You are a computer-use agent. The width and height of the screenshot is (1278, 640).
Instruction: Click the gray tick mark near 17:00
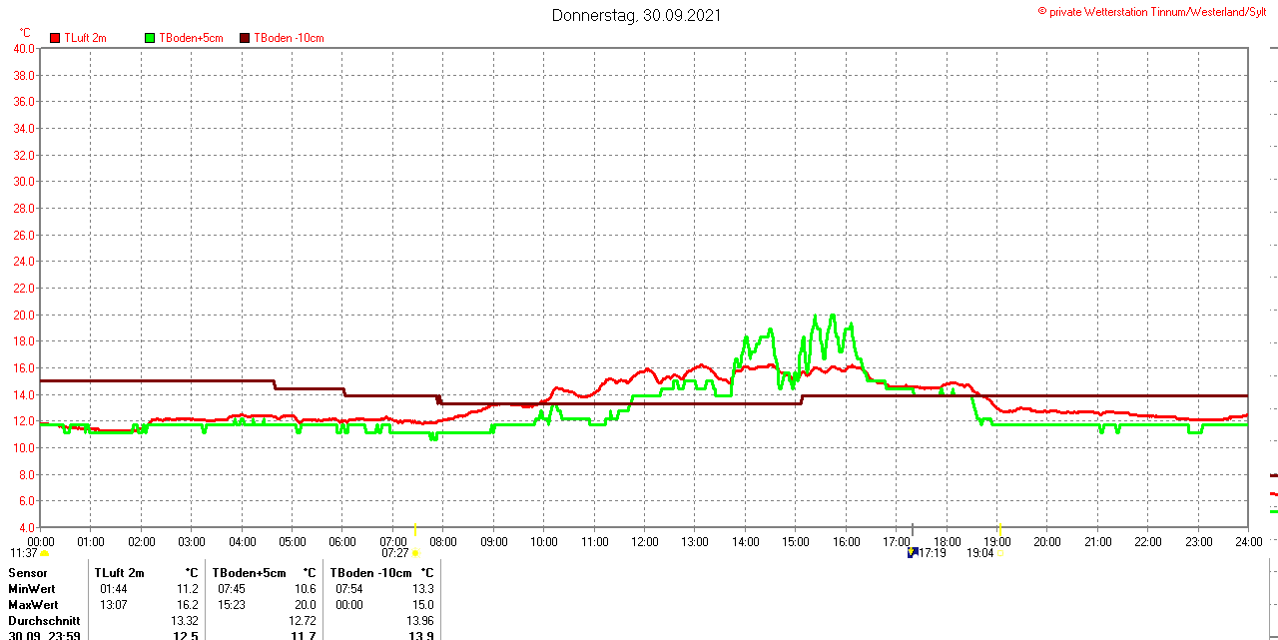(913, 528)
